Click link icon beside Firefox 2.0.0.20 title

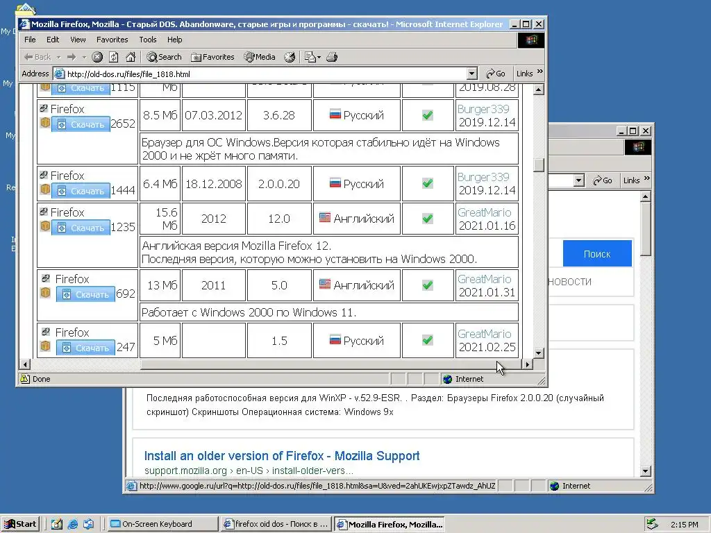click(x=44, y=174)
